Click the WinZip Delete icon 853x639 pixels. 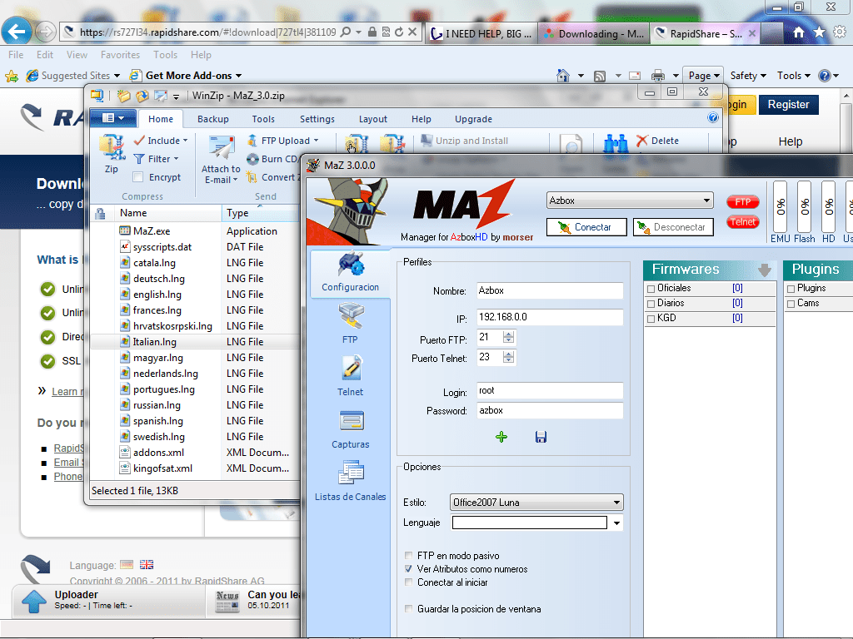[x=658, y=141]
